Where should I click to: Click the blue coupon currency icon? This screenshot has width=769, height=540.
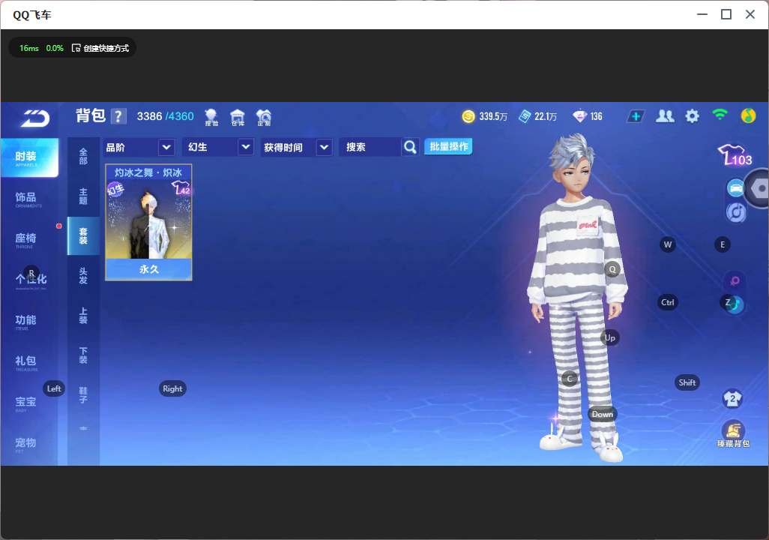click(525, 116)
